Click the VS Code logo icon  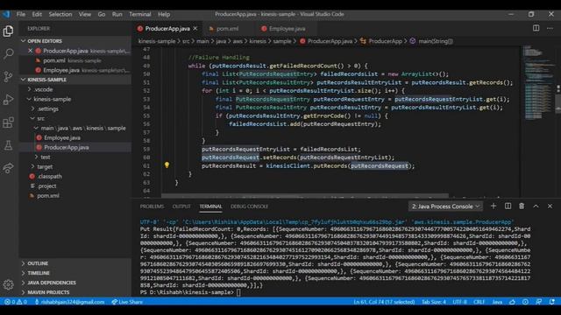pyautogui.click(x=6, y=14)
